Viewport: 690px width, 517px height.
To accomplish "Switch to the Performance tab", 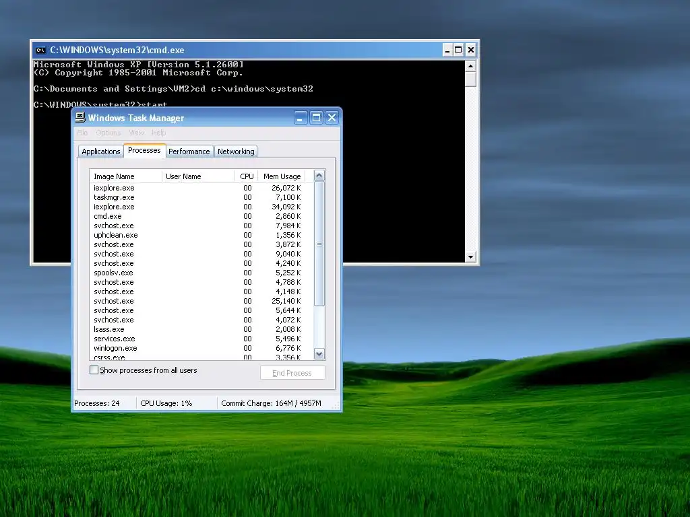I will 189,151.
